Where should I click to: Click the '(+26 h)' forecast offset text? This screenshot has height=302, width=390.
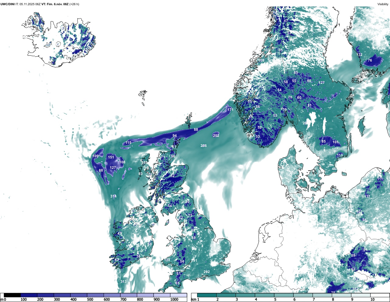coord(74,4)
